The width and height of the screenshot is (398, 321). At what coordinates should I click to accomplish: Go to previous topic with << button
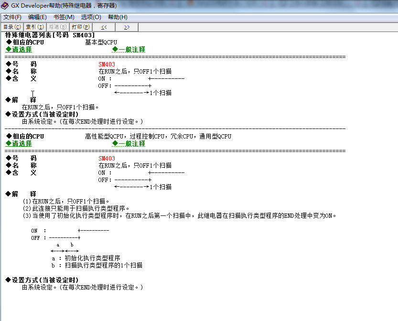tap(104, 27)
